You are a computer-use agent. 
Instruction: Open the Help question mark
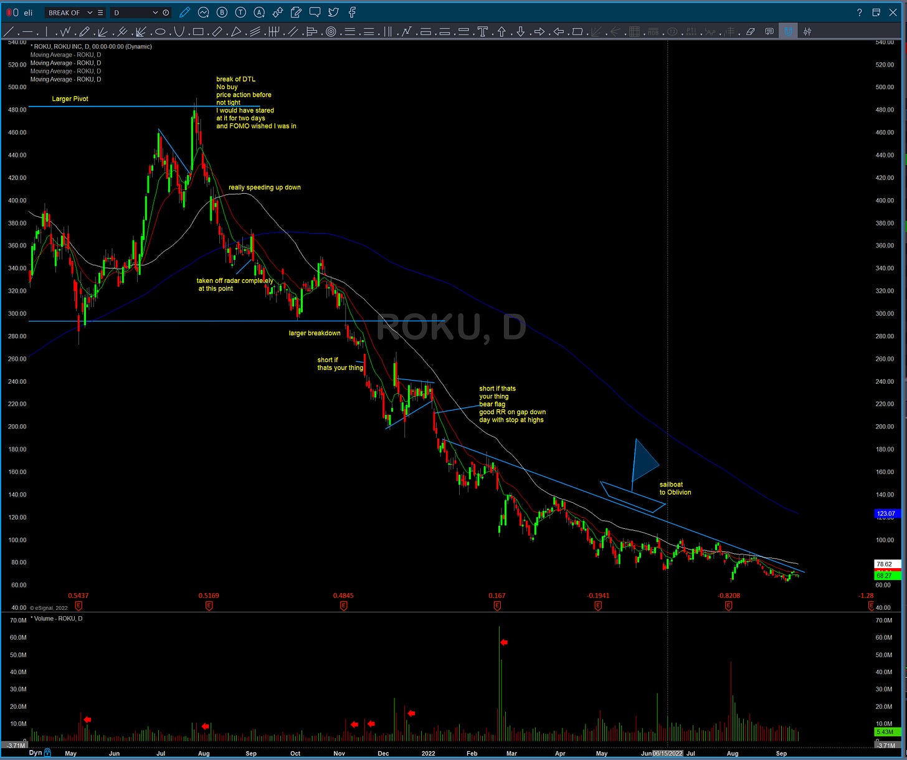point(860,12)
